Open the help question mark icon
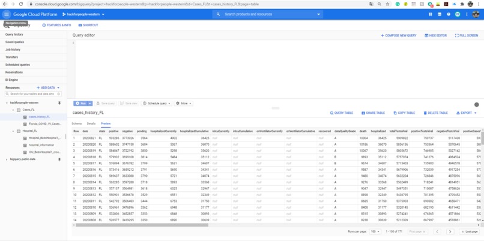The image size is (484, 241). [449, 14]
